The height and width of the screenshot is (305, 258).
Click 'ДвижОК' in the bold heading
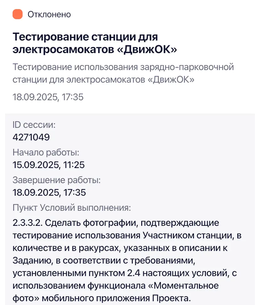click(147, 49)
